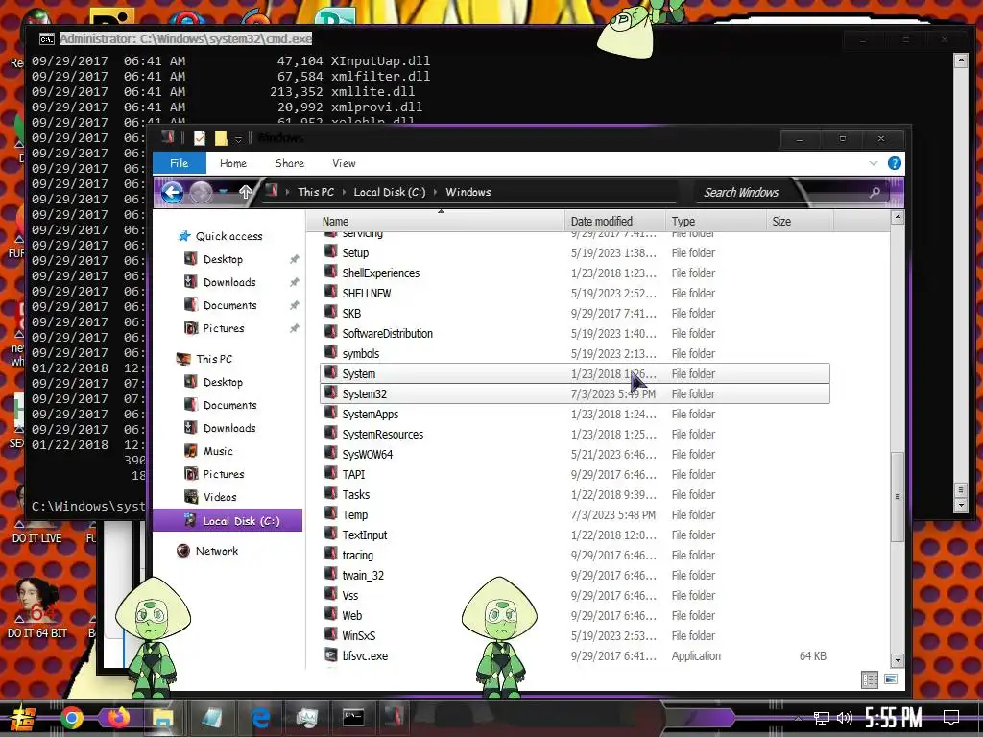Screen dimensions: 983x737
Task: Select the WinSxS folder icon
Action: coord(331,635)
